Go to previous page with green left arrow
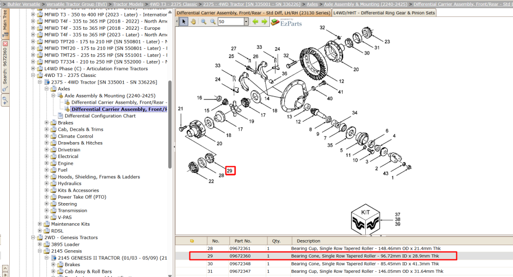513x277 pixels. pos(255,22)
